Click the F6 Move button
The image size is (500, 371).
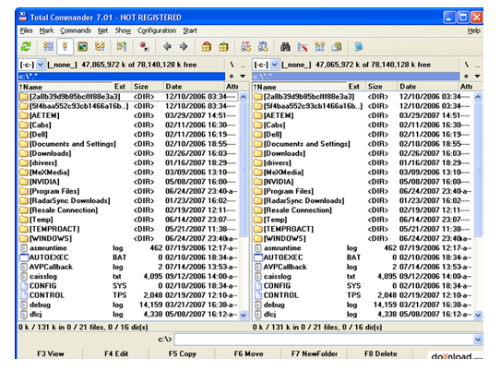tap(248, 353)
